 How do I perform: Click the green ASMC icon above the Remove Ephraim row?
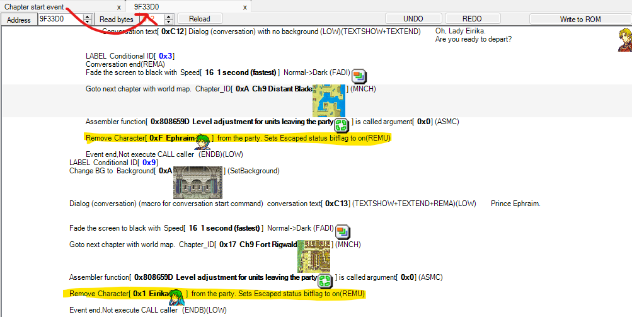(x=342, y=125)
